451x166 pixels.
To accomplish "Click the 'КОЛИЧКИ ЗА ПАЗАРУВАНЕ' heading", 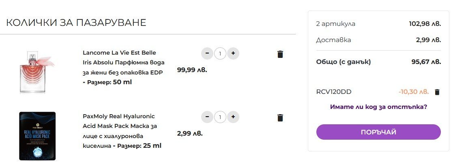I will point(76,23).
